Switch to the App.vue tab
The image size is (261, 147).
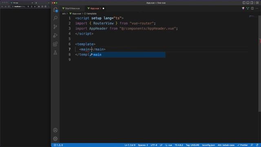(95, 8)
